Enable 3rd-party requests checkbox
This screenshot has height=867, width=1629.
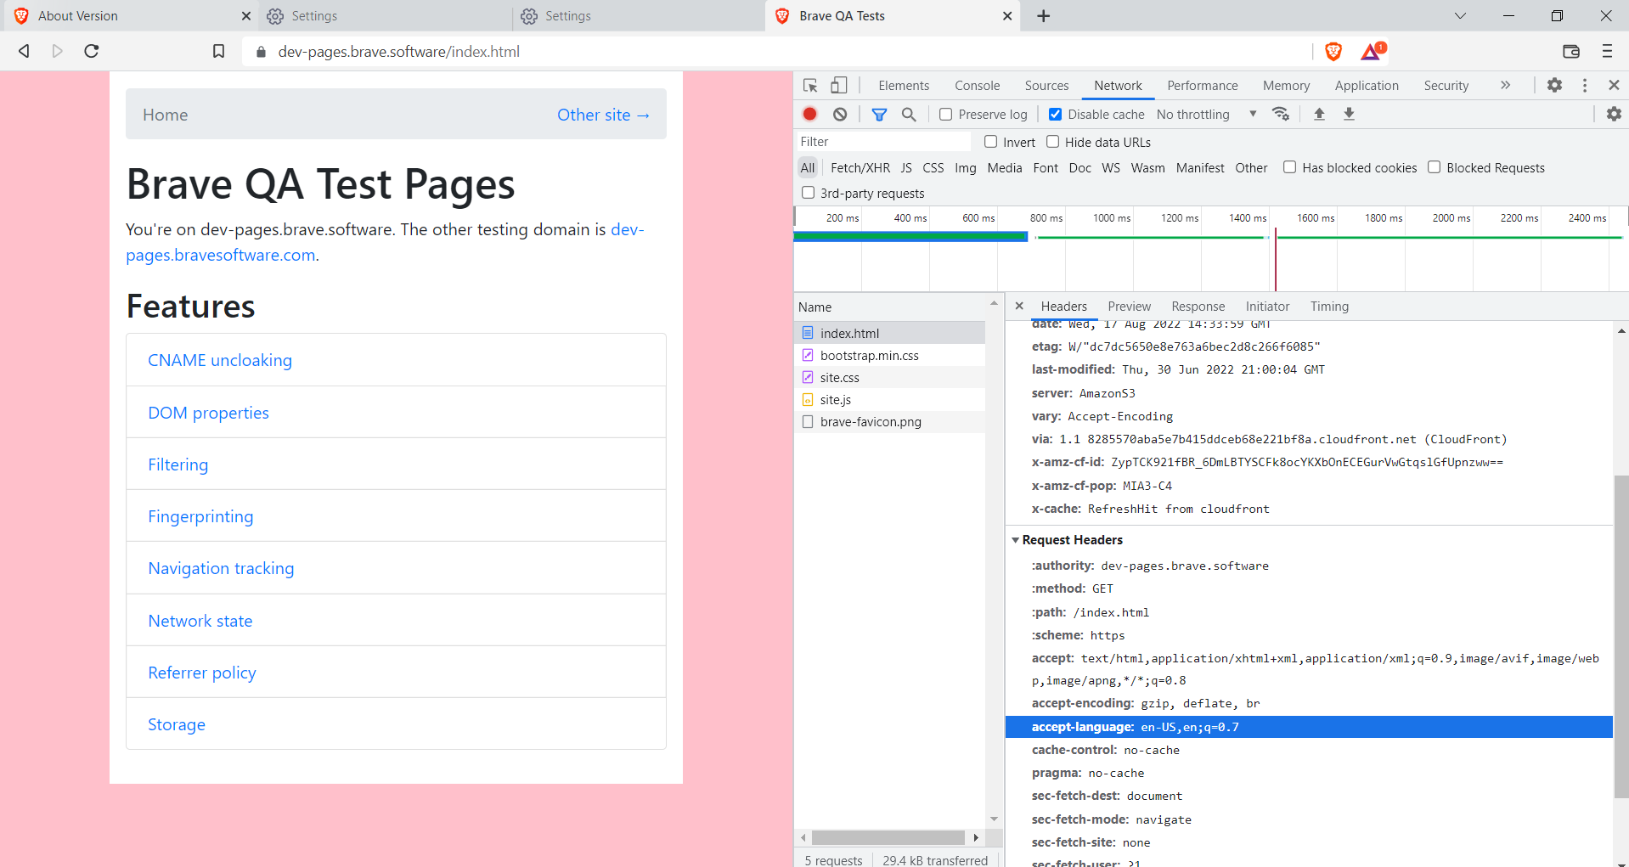click(808, 193)
